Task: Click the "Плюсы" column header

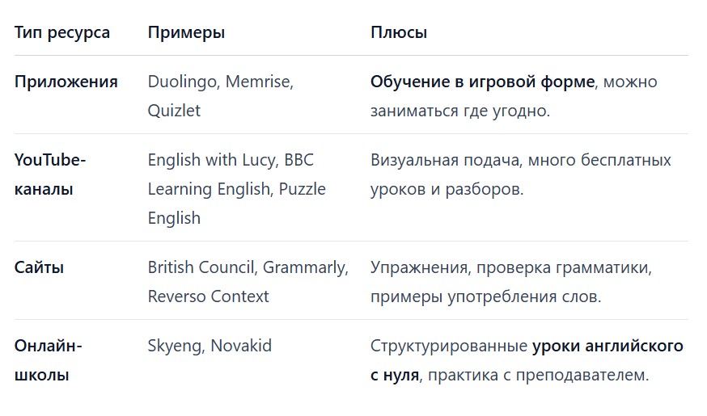Action: [399, 33]
